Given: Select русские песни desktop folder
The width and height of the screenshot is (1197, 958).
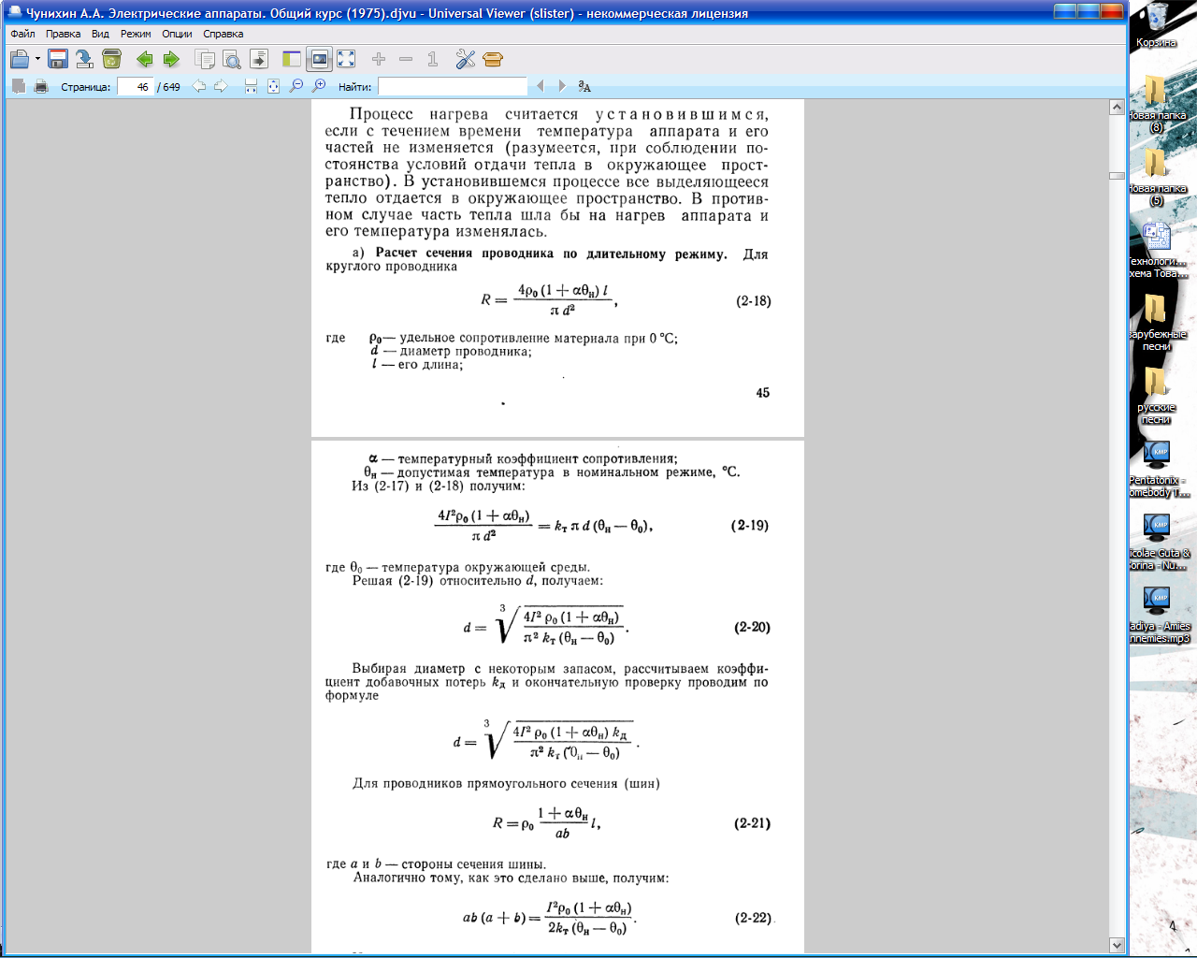Looking at the screenshot, I should (1157, 395).
